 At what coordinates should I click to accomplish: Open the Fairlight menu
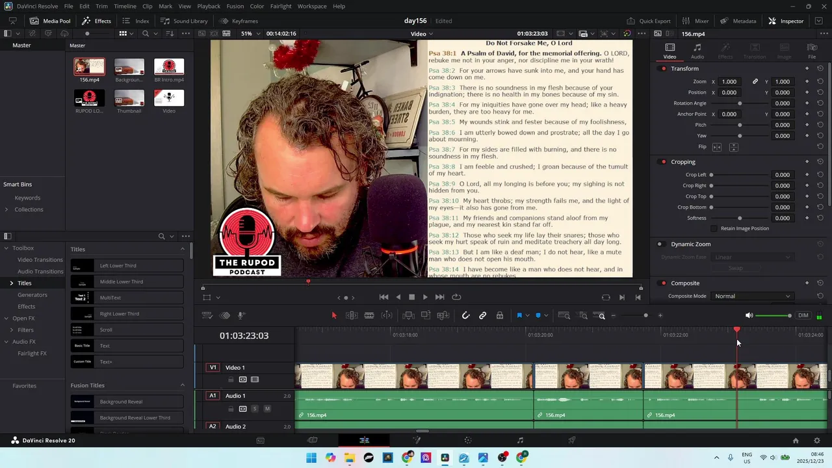click(281, 6)
